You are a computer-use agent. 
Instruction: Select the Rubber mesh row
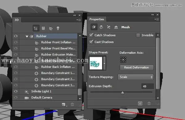45,36
